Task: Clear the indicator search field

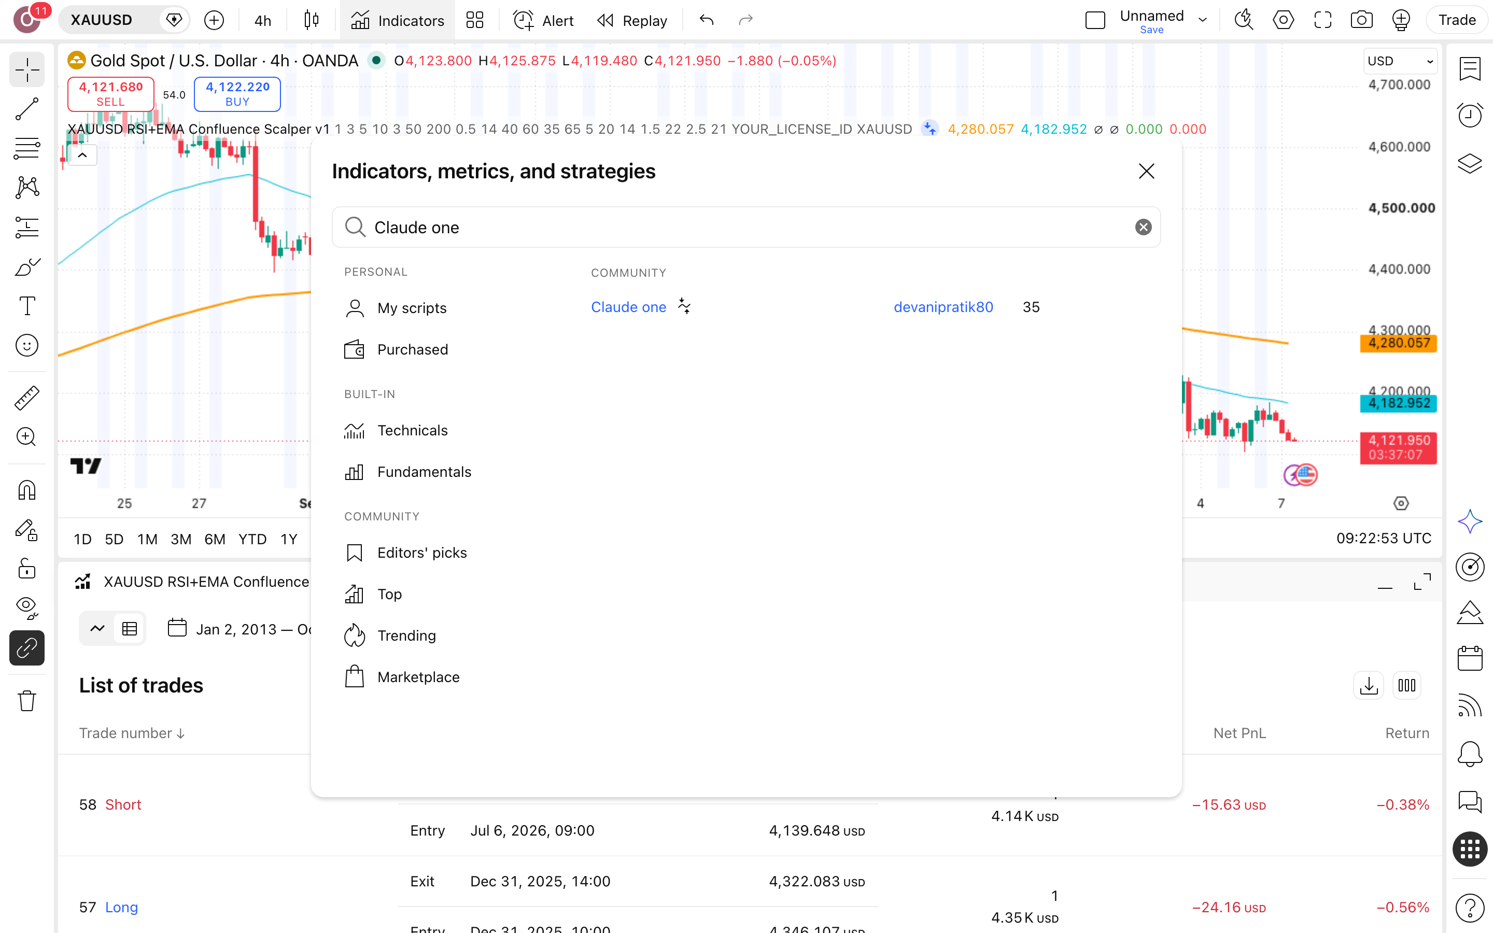Action: click(x=1143, y=227)
